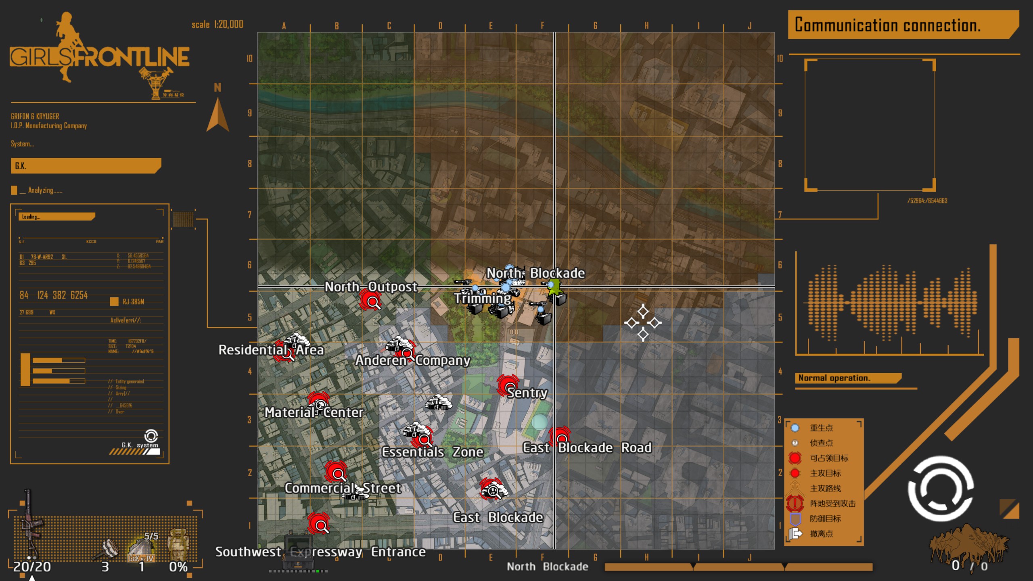This screenshot has height=581, width=1033.
Task: Click the white four-diamond crosshair cursor
Action: click(643, 322)
